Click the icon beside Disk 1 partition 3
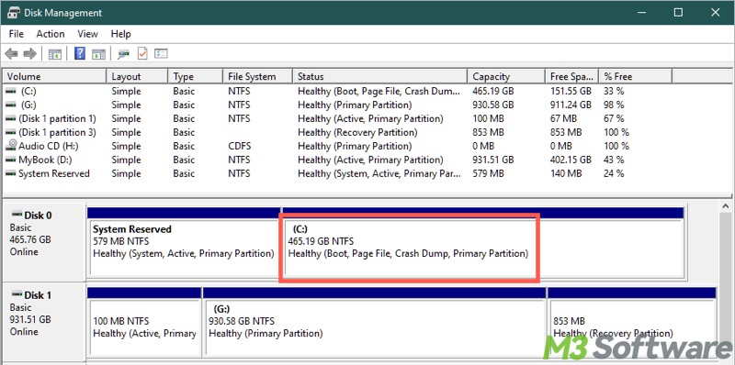Screen dimensions: 735x365 coord(10,132)
